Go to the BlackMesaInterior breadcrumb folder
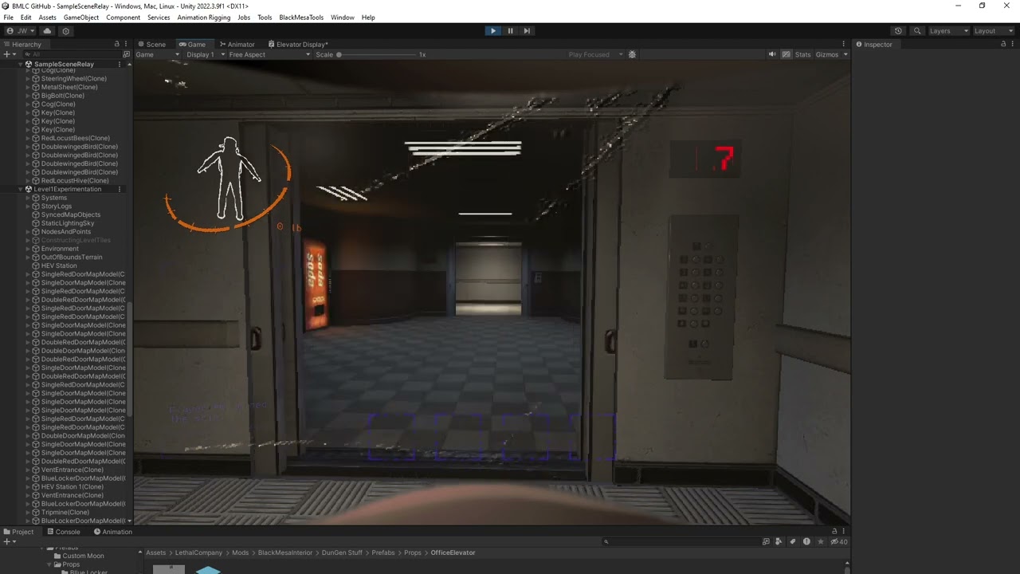Screen dimensions: 1020x574 (285, 552)
